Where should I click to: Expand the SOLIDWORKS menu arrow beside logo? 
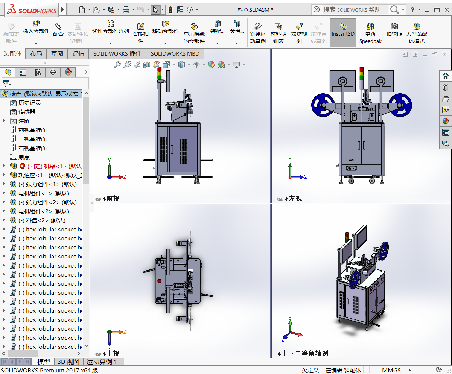click(62, 9)
